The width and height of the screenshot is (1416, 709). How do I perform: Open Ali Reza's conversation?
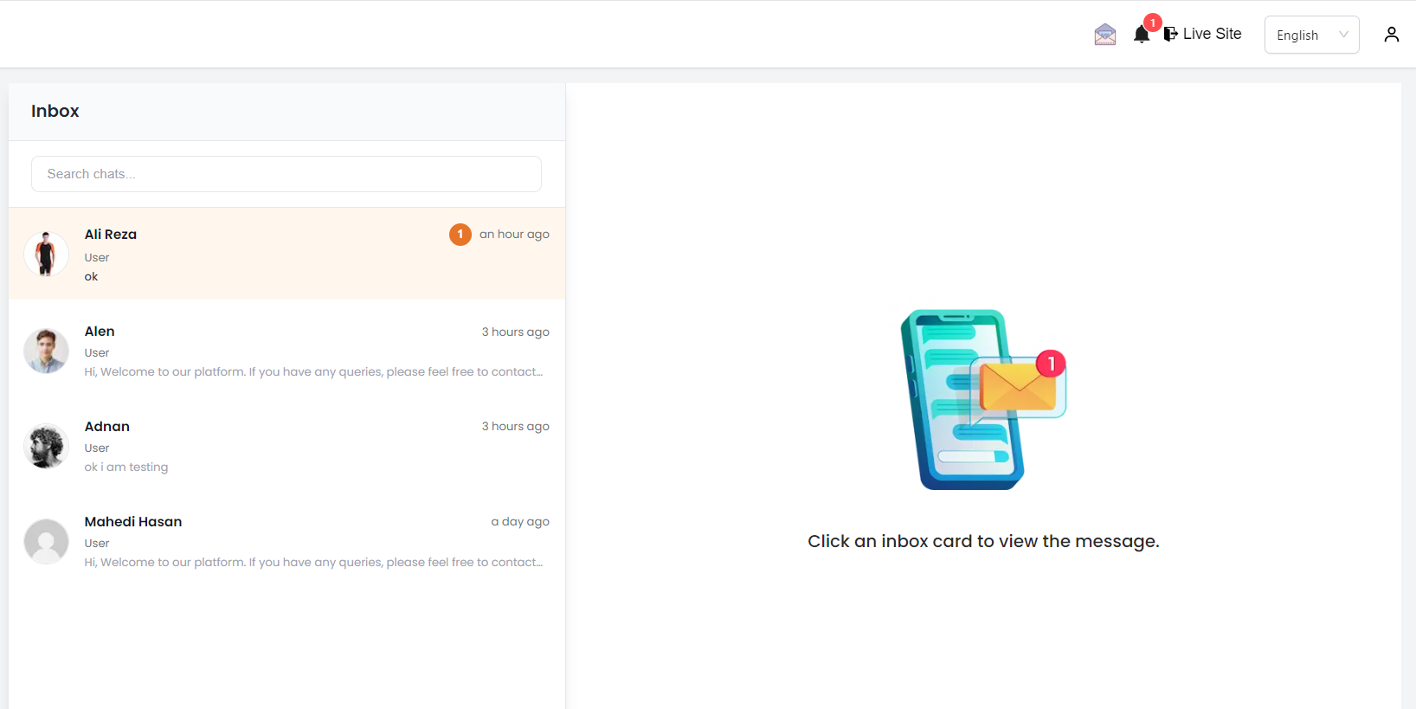click(286, 255)
